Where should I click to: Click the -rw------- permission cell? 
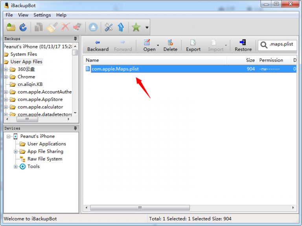[269, 69]
